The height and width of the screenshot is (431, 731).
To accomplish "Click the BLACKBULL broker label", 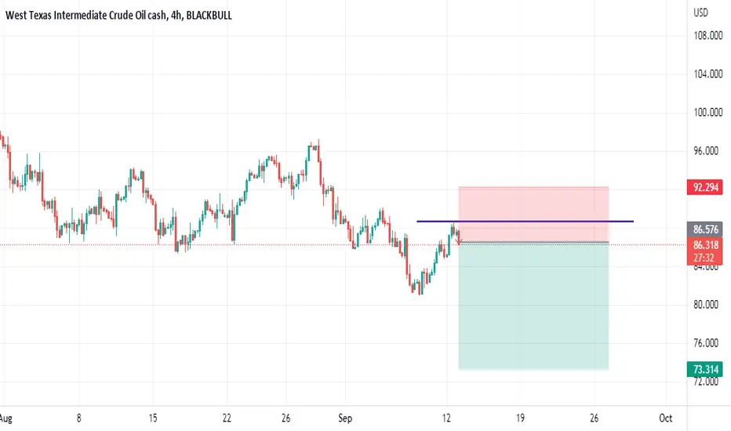I will click(x=209, y=16).
